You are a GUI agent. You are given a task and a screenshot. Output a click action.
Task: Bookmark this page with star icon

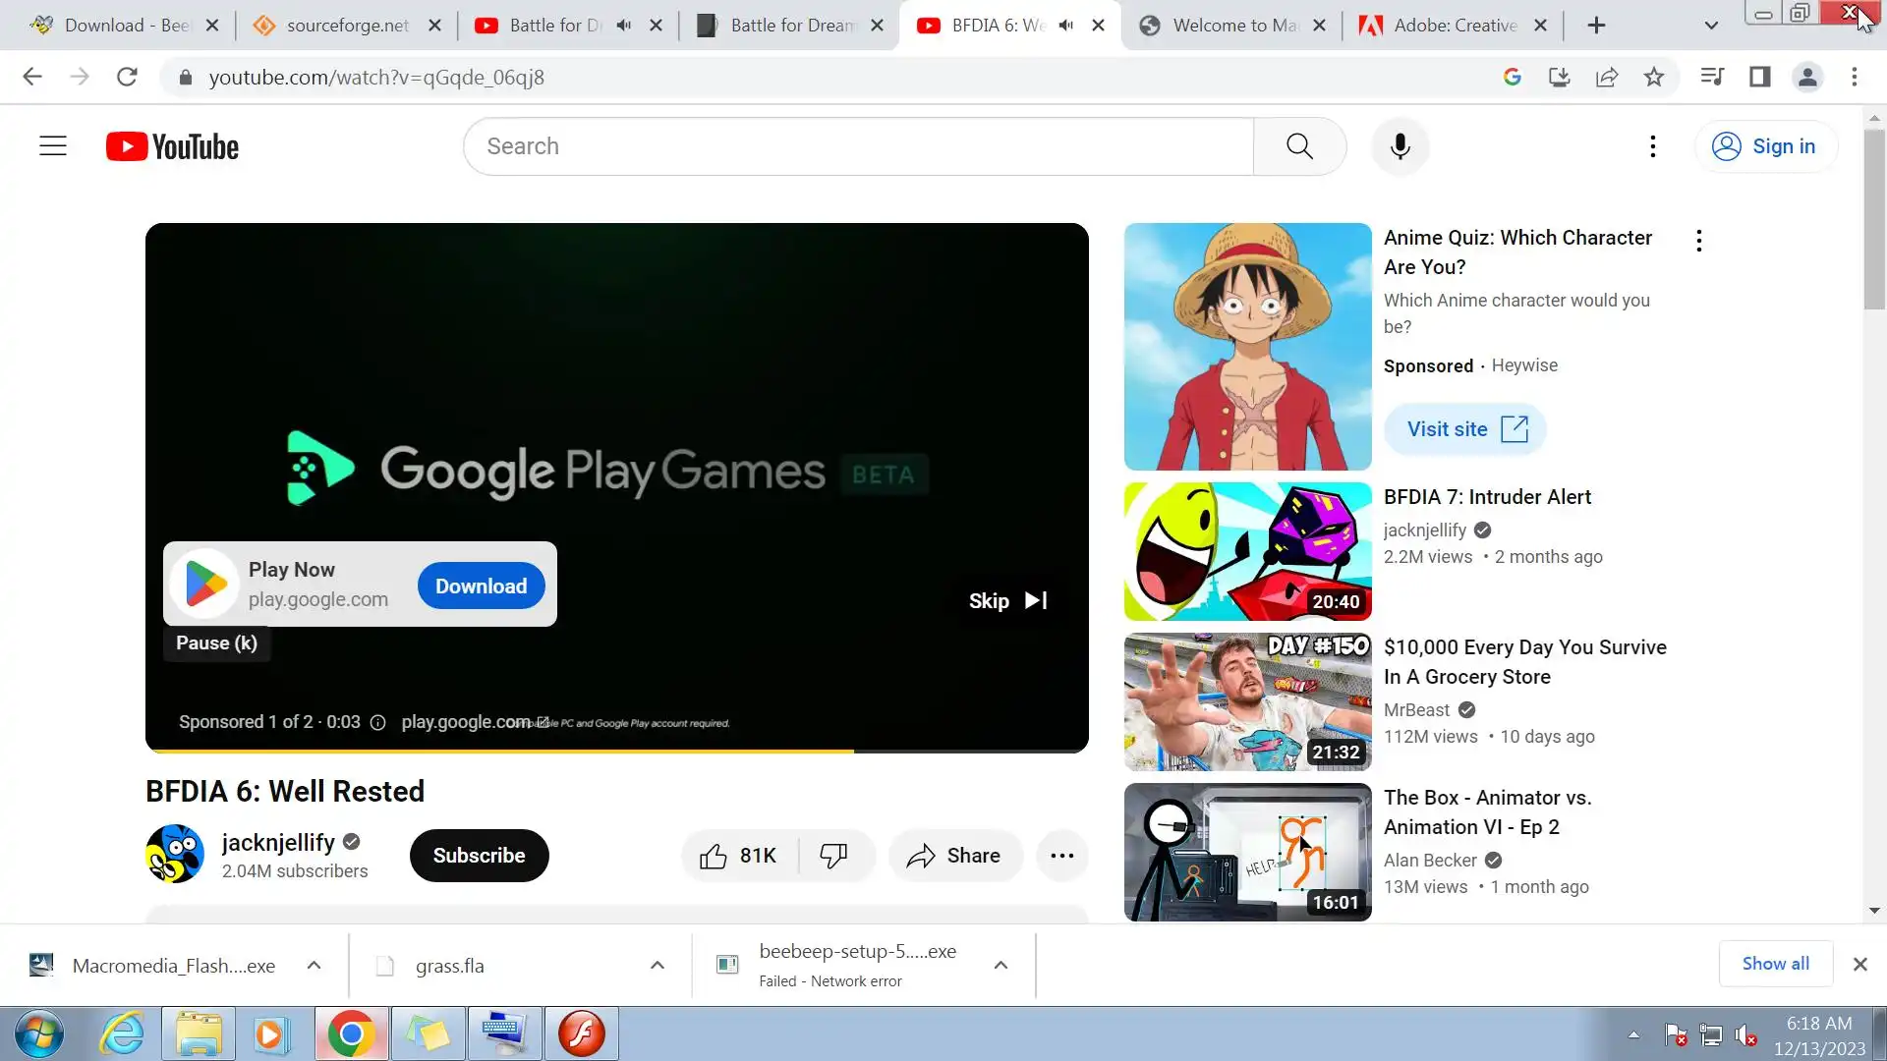pyautogui.click(x=1654, y=77)
